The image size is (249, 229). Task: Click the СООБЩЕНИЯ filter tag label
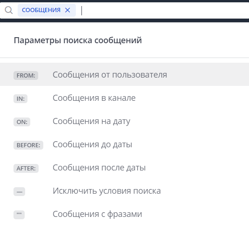coord(41,10)
